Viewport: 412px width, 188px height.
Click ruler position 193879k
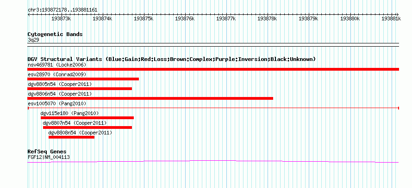point(309,18)
